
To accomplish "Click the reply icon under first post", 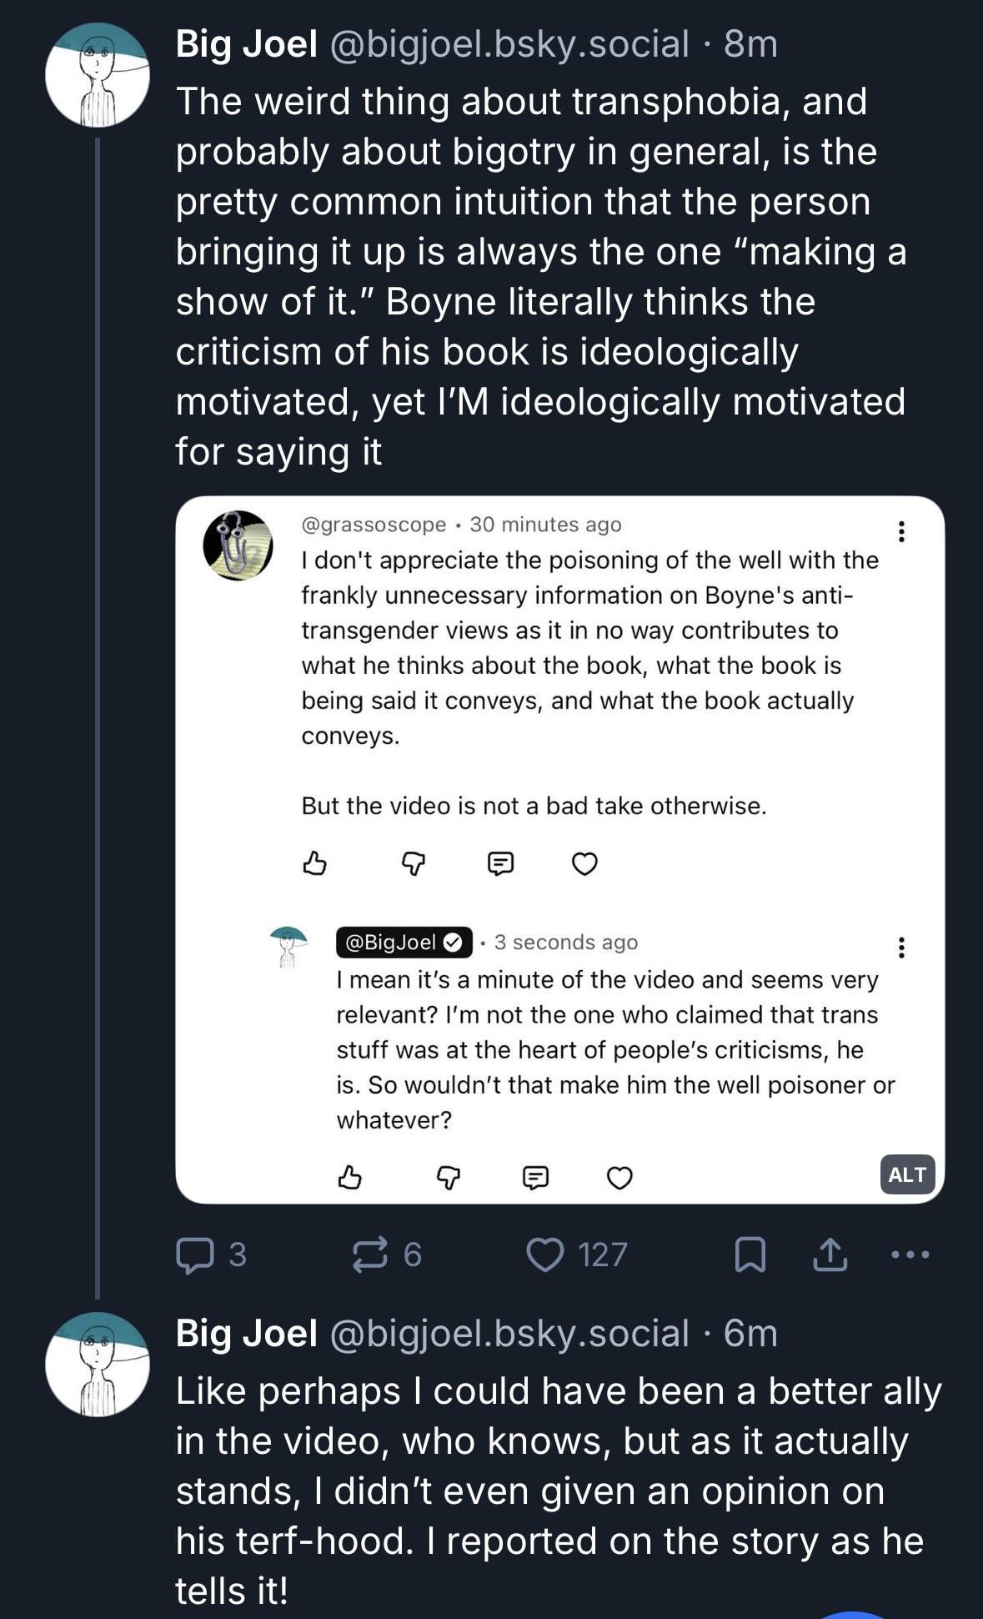I will (195, 1254).
